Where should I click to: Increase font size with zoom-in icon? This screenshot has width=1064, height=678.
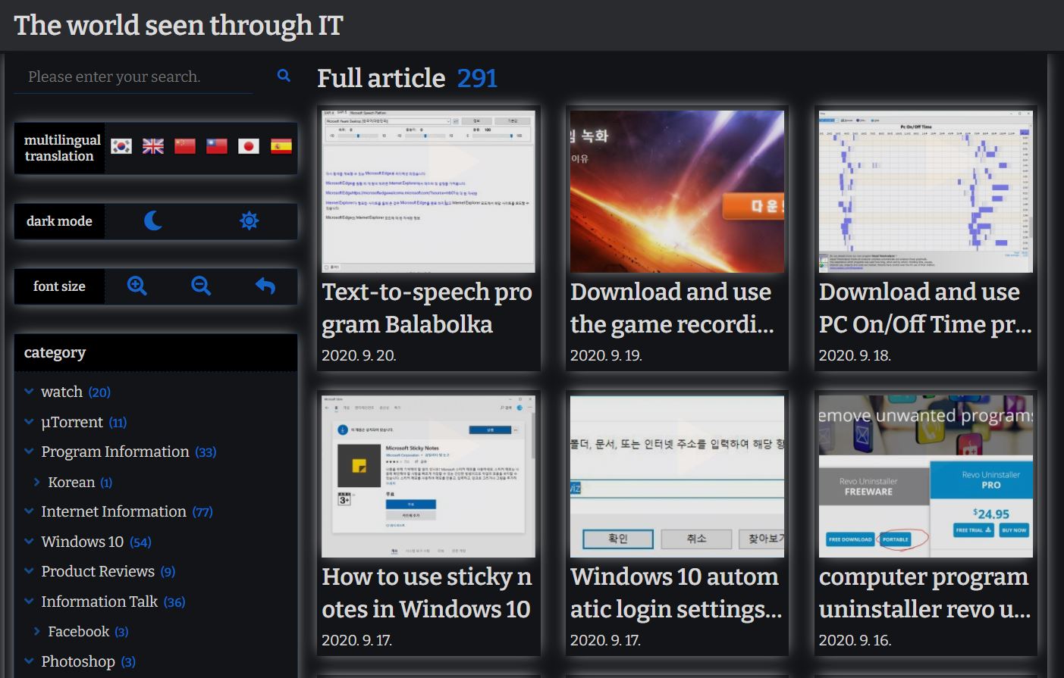(x=137, y=286)
